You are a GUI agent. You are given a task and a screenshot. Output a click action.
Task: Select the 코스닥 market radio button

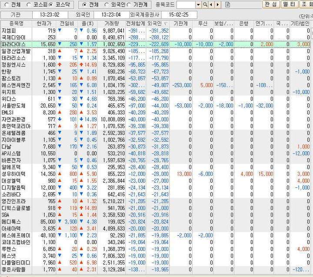pos(51,5)
